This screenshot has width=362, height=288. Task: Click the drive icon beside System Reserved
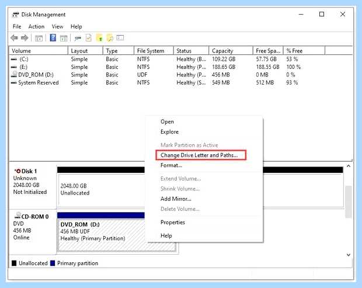point(14,83)
